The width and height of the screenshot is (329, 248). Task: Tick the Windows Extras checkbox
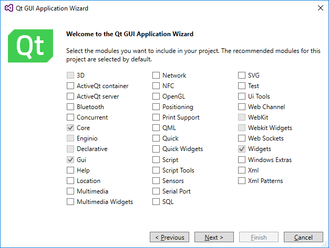tap(242, 160)
